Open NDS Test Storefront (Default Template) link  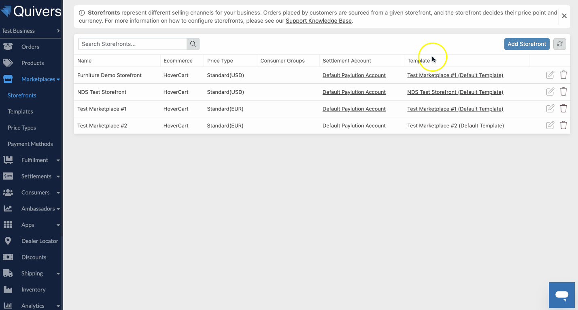coord(455,92)
